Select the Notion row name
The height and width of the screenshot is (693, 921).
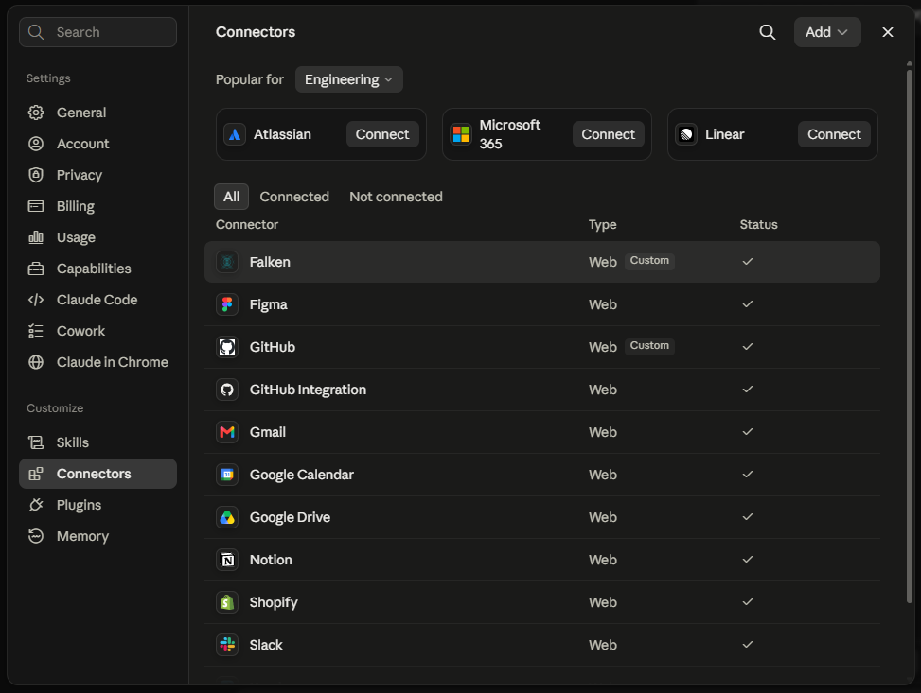tap(271, 560)
